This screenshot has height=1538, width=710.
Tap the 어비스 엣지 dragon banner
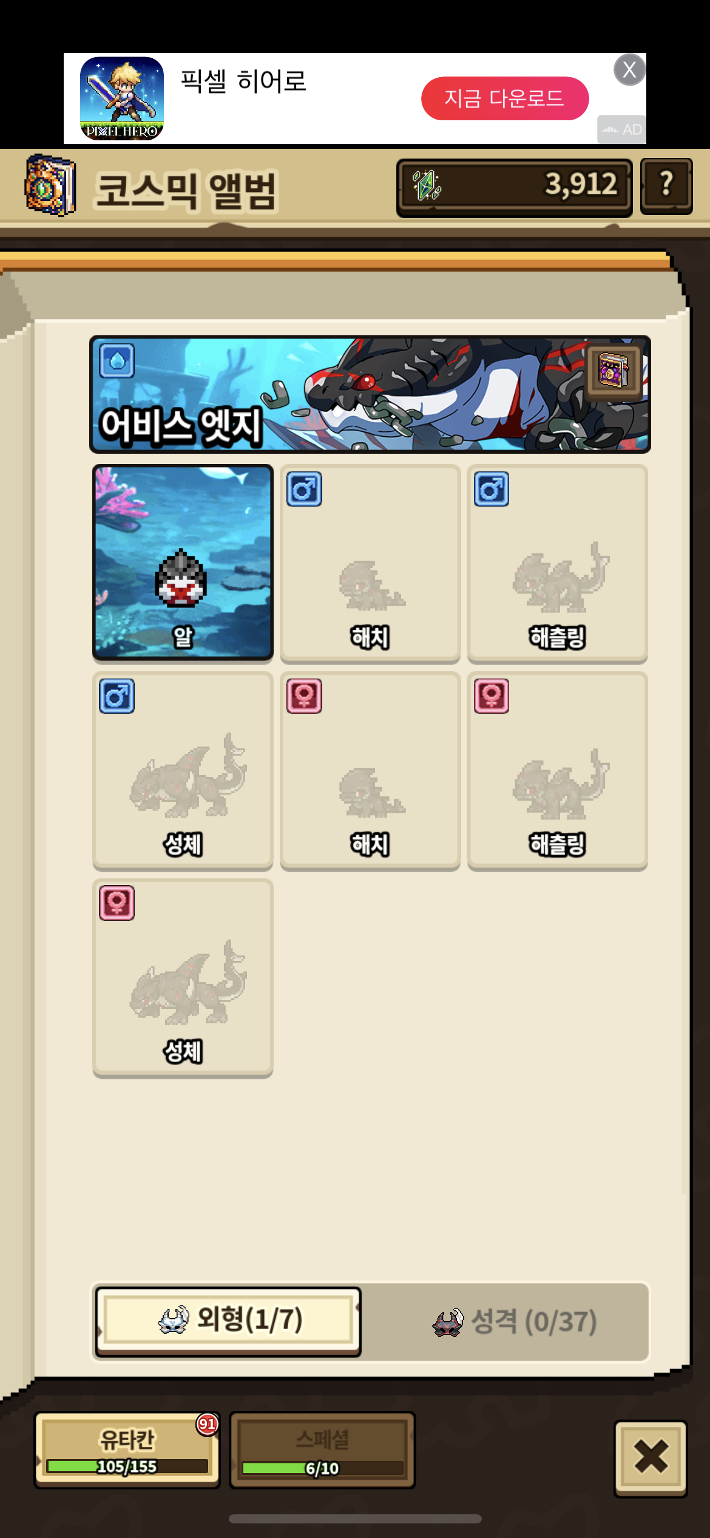pos(370,394)
